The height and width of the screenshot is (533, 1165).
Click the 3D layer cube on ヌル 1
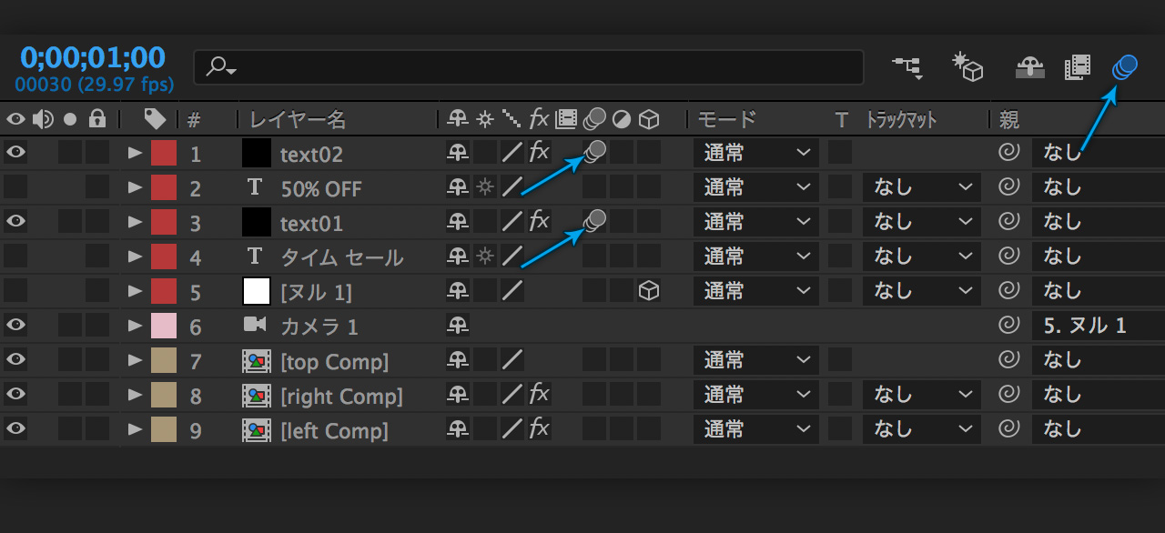pos(648,291)
